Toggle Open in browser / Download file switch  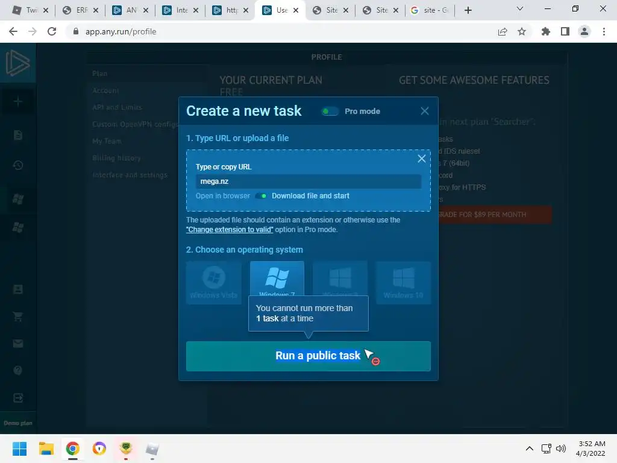pyautogui.click(x=261, y=196)
